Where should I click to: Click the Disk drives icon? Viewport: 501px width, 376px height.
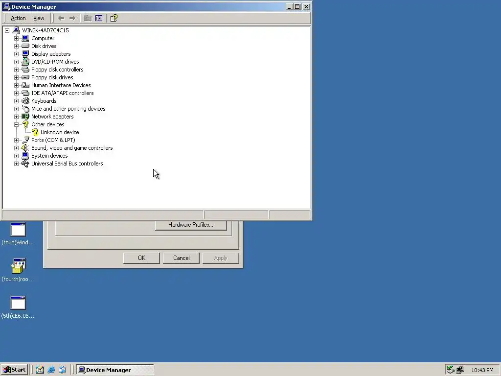25,46
